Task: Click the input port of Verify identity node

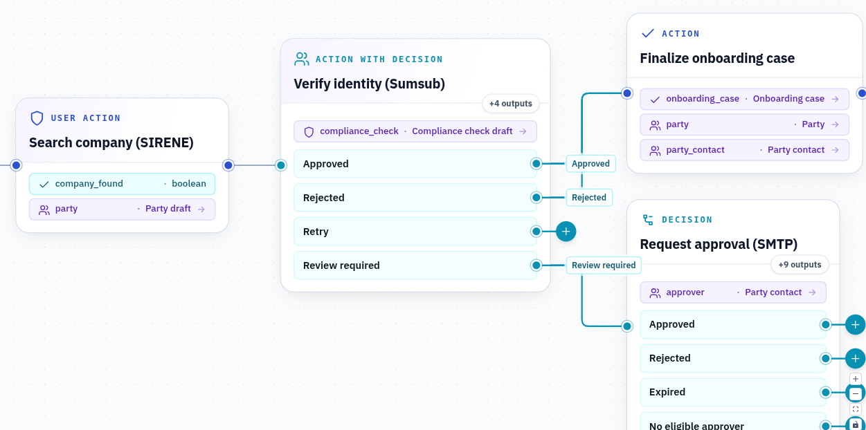Action: [280, 165]
